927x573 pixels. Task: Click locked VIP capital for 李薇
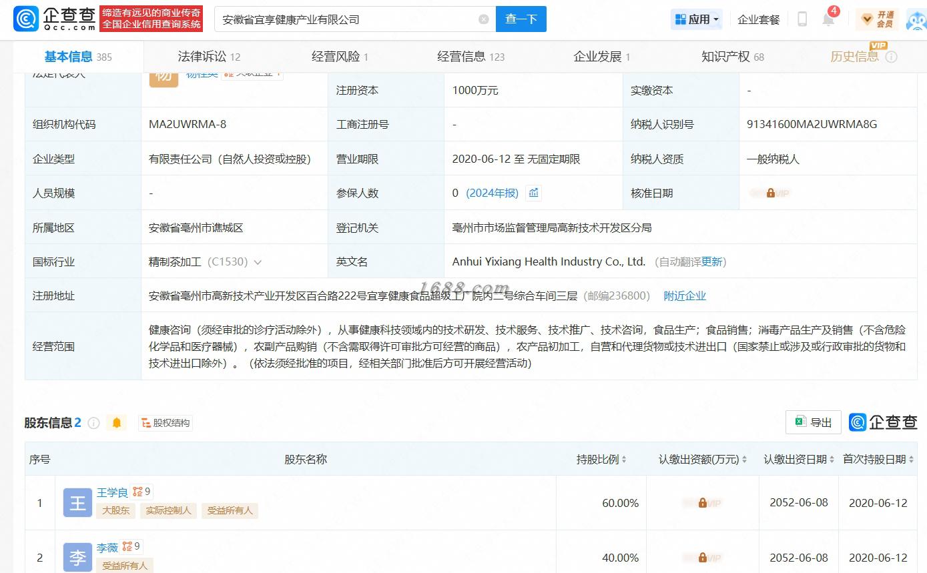click(x=702, y=558)
